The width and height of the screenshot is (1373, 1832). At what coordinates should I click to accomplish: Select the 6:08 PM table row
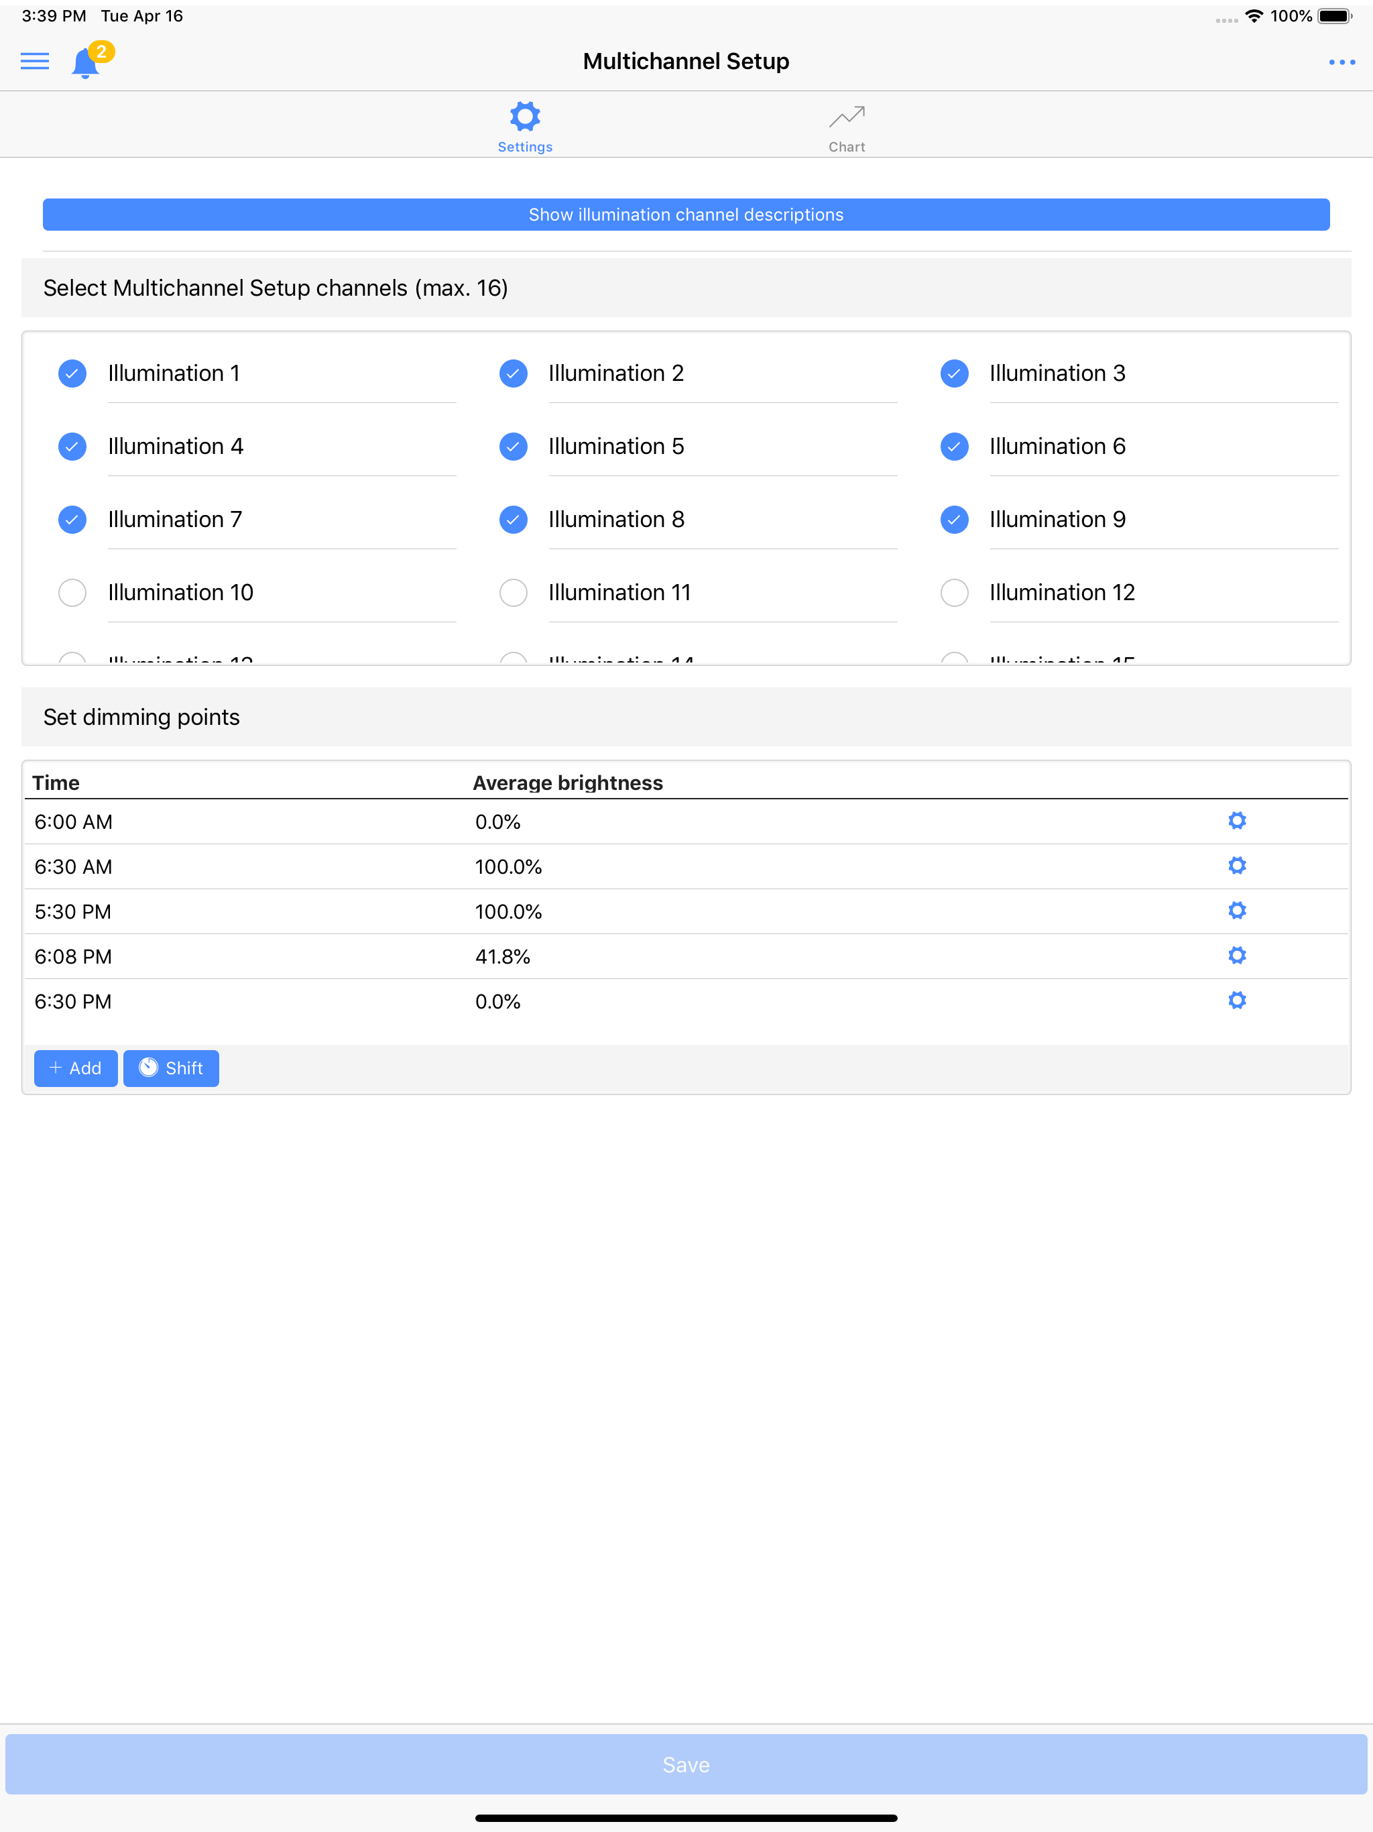[686, 956]
